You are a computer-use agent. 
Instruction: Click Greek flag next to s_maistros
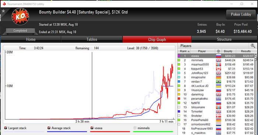tap(219, 133)
